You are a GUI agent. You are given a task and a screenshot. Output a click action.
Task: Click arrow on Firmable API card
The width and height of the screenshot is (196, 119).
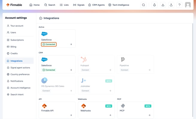click(71, 115)
